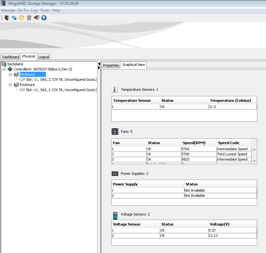This screenshot has width=266, height=253.
Task: Click drive icon under second Enclosure
Action: pos(22,90)
